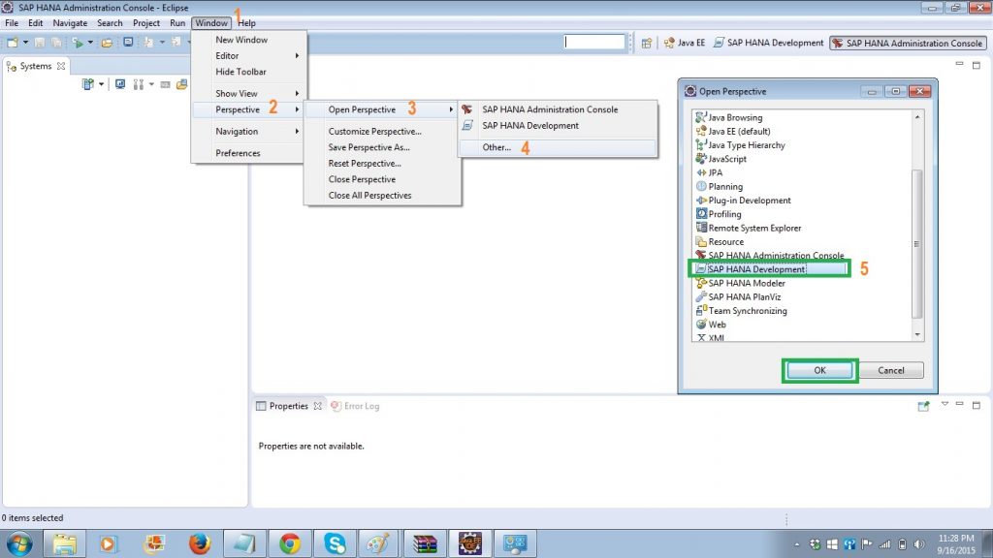Click the Open Perspective toolbar icon
Screen dimensions: 993x558
point(646,43)
